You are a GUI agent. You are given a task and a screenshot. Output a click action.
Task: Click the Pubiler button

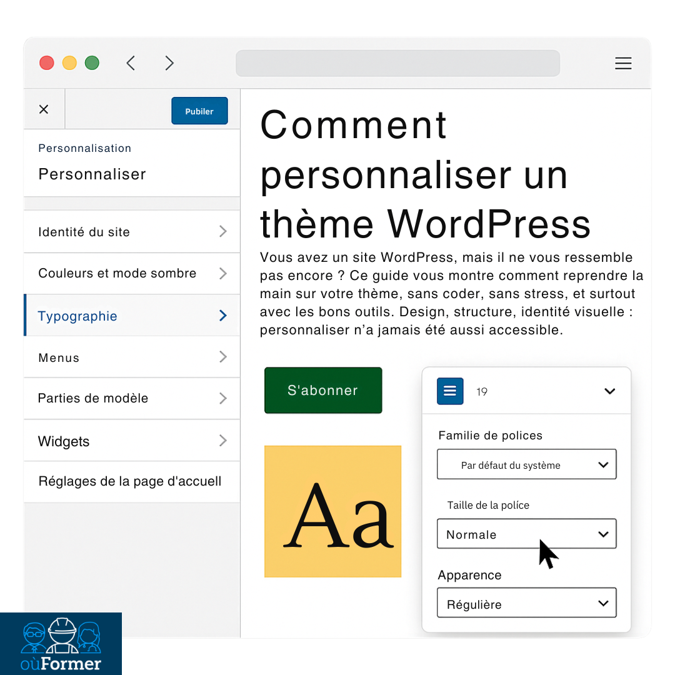[199, 111]
